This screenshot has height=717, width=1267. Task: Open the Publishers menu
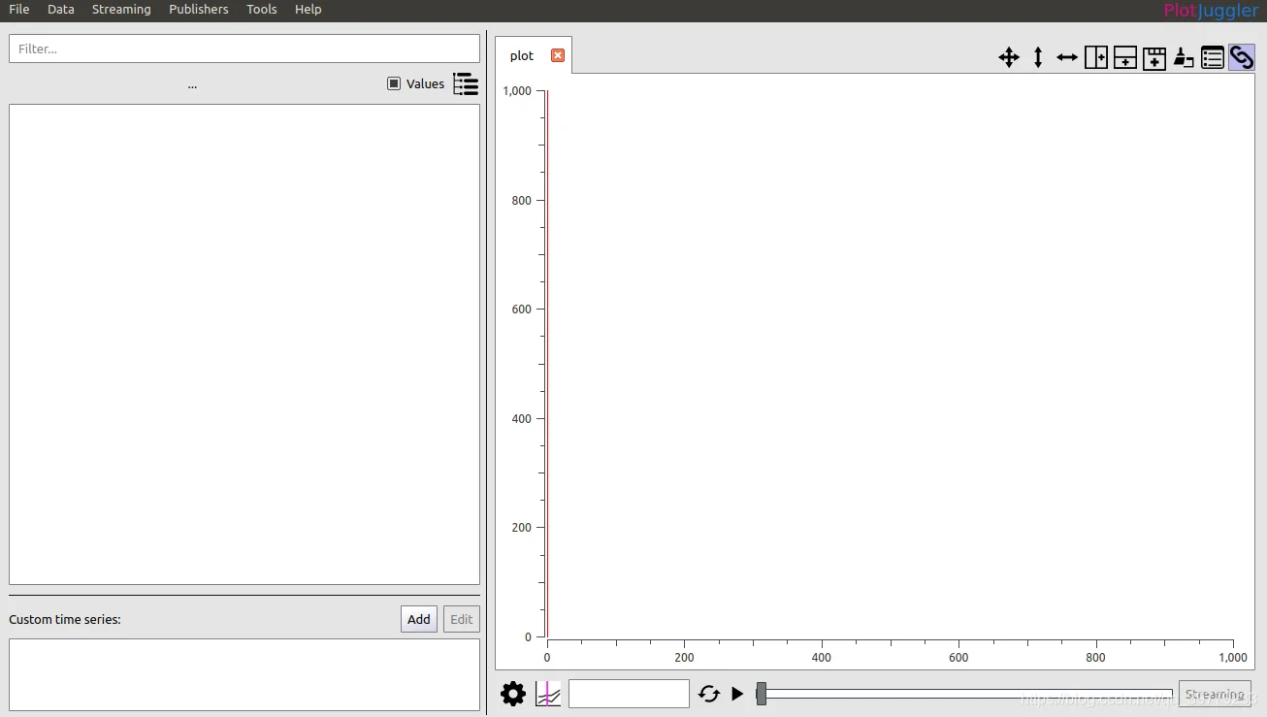coord(199,10)
